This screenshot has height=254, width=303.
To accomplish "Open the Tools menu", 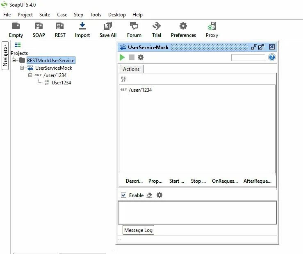I will pos(96,15).
